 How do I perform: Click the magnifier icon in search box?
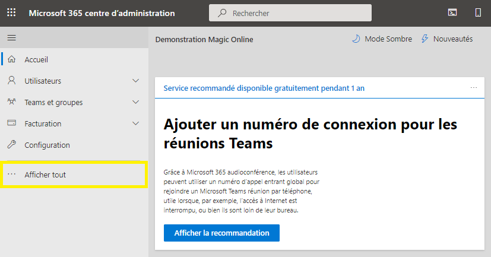coord(222,13)
